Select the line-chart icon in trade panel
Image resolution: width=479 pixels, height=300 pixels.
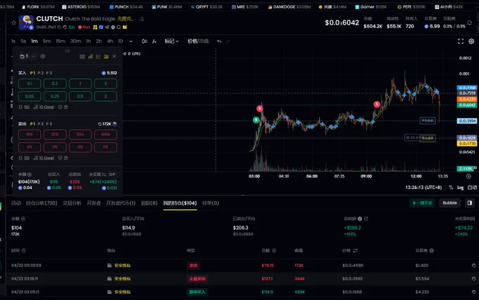[98, 56]
